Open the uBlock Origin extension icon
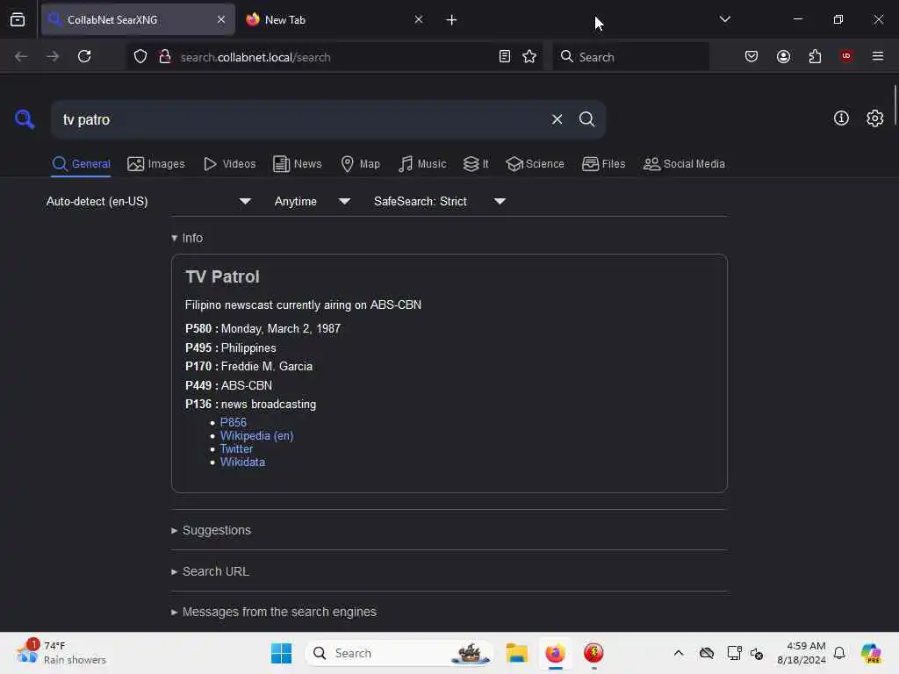This screenshot has width=899, height=674. (x=846, y=56)
